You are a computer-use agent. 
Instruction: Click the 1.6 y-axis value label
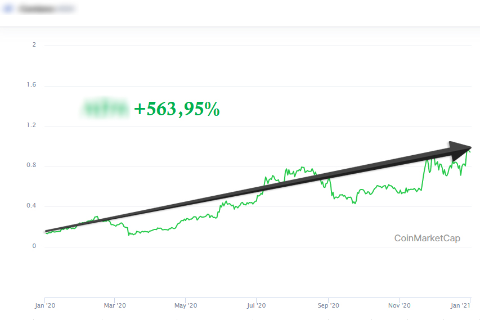[32, 85]
